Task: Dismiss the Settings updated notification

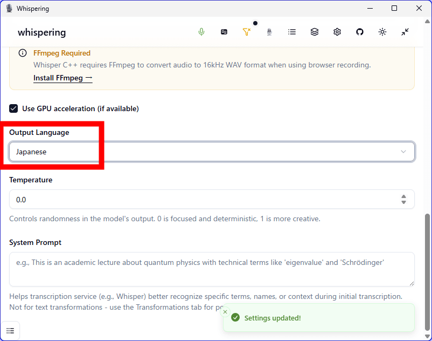Action: pyautogui.click(x=225, y=311)
